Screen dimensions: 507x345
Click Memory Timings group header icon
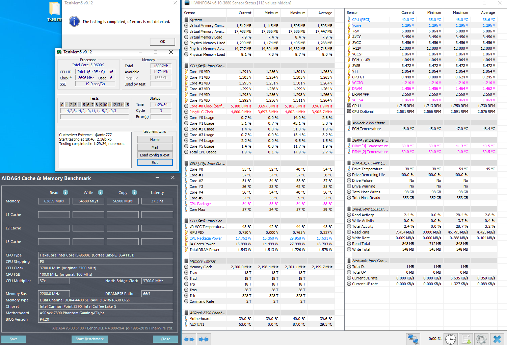coord(186,261)
